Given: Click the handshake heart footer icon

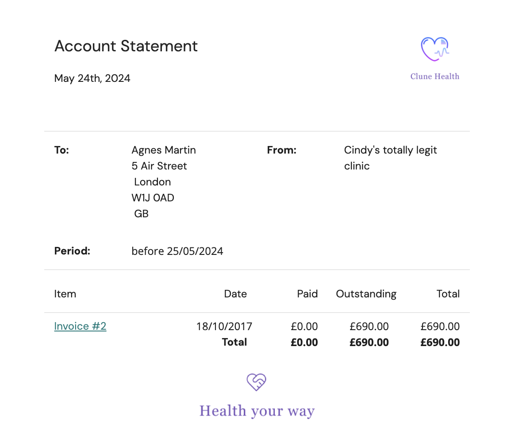Looking at the screenshot, I should (257, 382).
